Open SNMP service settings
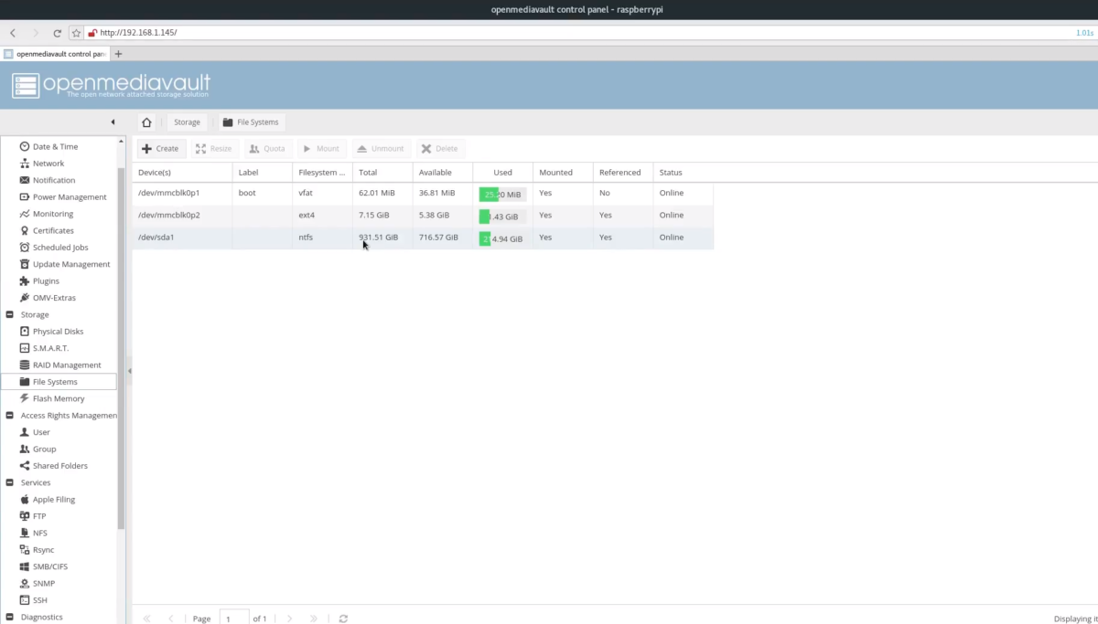Image resolution: width=1098 pixels, height=624 pixels. (43, 584)
